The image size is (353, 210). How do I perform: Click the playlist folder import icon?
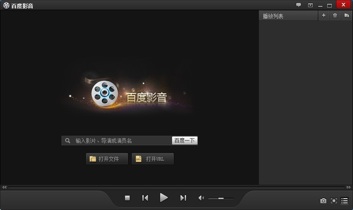point(346,16)
